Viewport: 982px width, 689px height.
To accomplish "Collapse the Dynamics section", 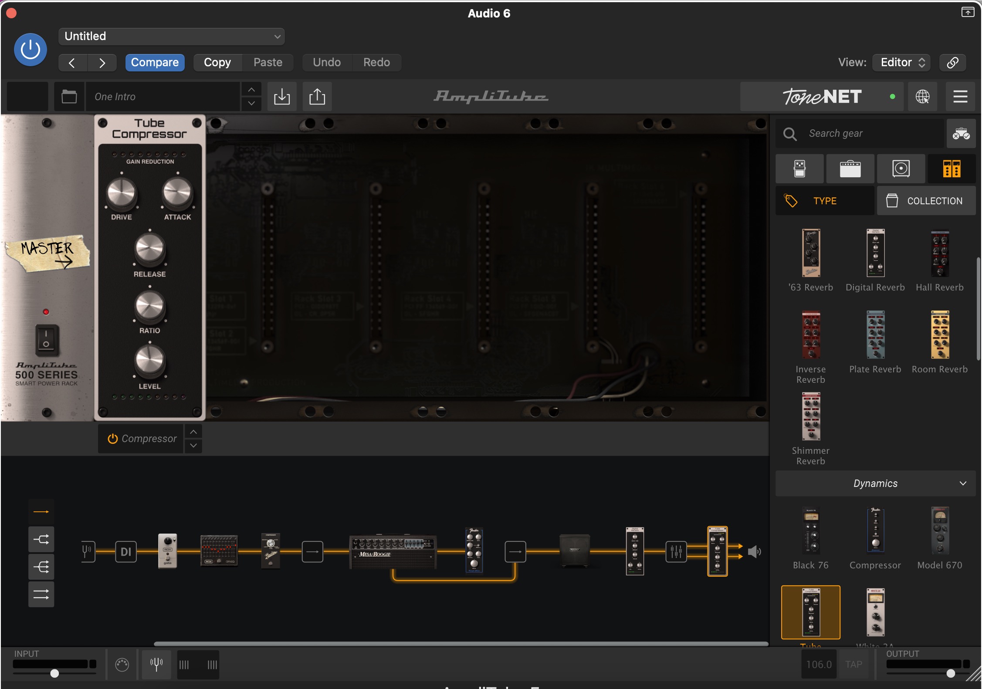I will click(875, 483).
